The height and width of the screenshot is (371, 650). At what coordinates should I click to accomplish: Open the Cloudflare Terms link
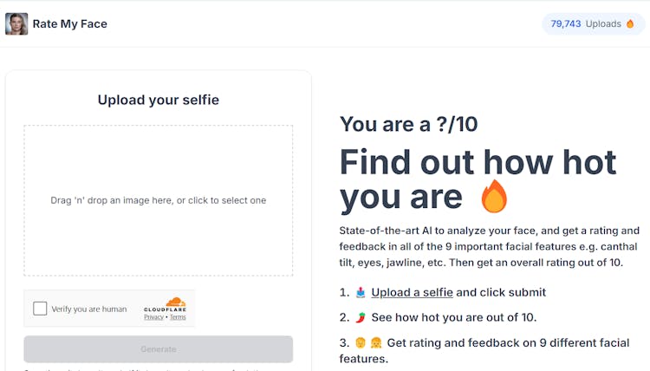tap(178, 317)
